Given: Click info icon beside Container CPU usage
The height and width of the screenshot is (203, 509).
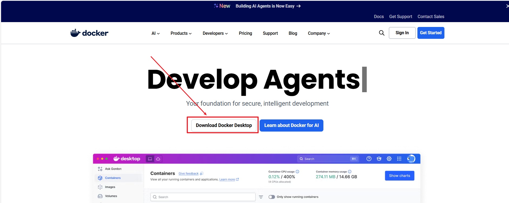Looking at the screenshot, I should point(297,171).
